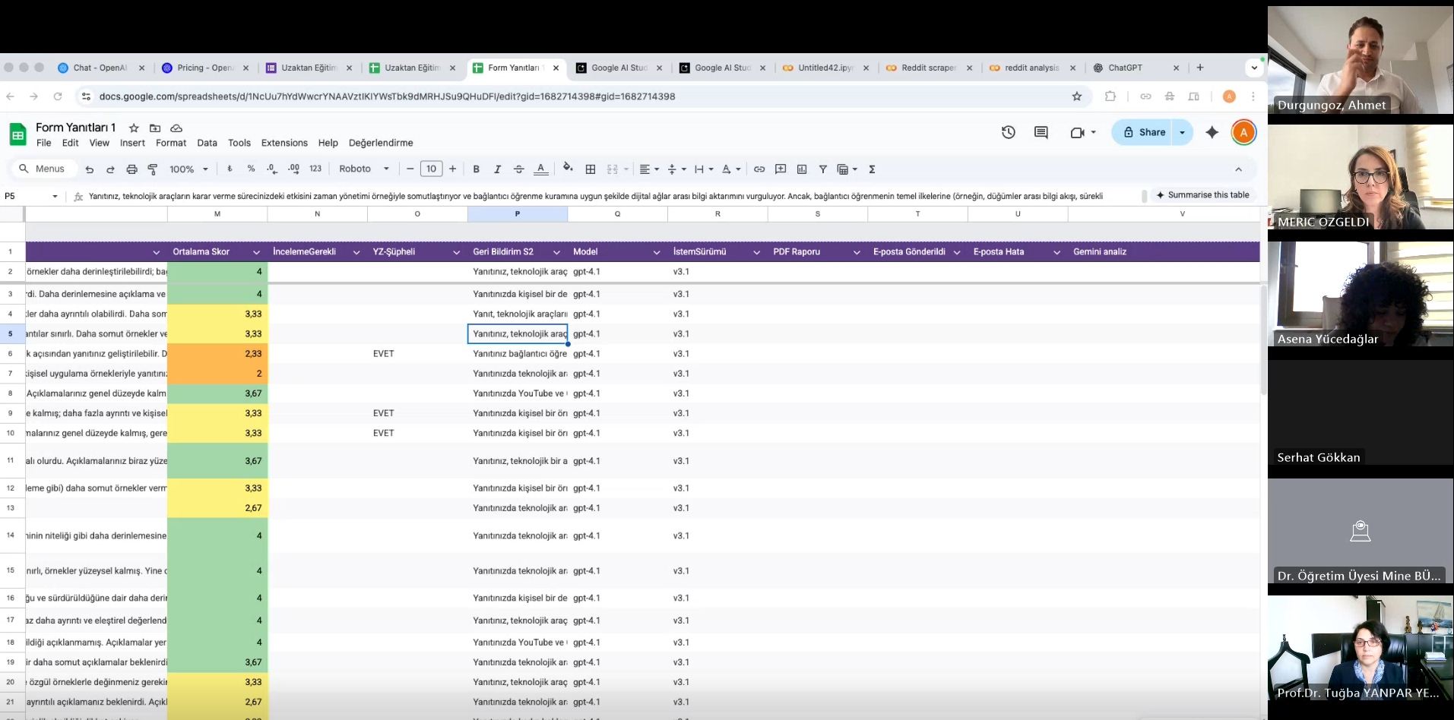Open the Extensions menu
The width and height of the screenshot is (1454, 720).
click(x=284, y=143)
